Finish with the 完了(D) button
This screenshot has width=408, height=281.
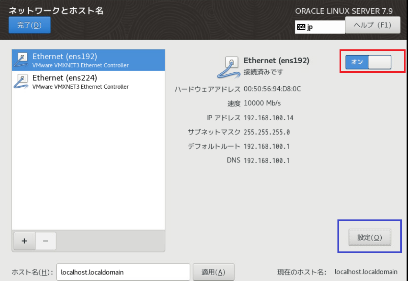tap(30, 25)
